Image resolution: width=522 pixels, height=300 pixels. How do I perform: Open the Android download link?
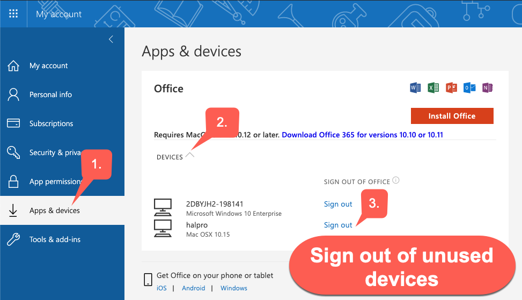click(x=194, y=288)
